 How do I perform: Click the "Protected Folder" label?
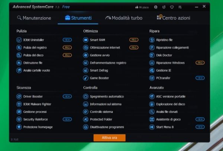(x=101, y=119)
